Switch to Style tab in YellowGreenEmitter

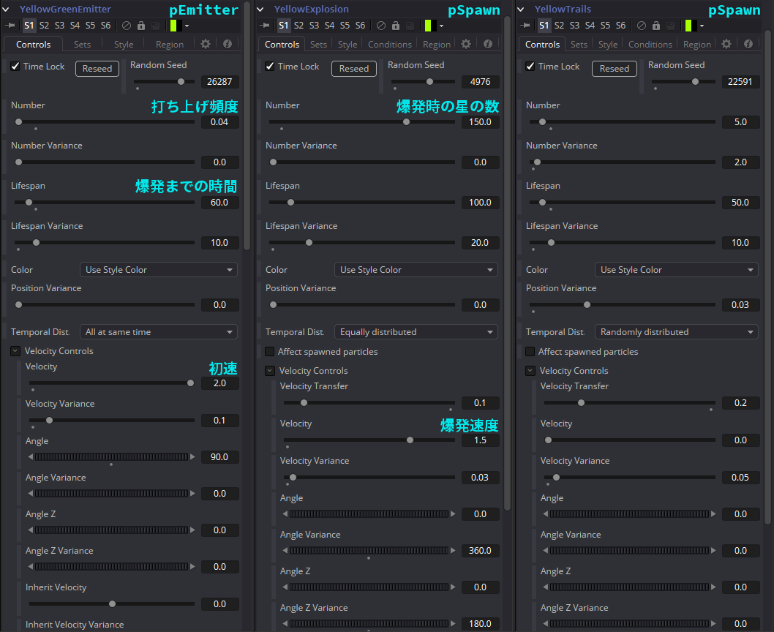pyautogui.click(x=124, y=45)
